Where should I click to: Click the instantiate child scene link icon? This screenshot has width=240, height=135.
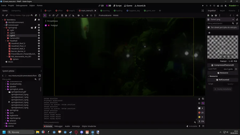click(x=7, y=15)
